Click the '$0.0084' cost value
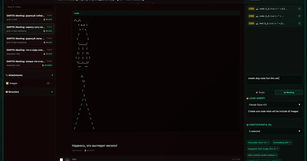The width and height of the screenshot is (307, 161). [x=48, y=65]
